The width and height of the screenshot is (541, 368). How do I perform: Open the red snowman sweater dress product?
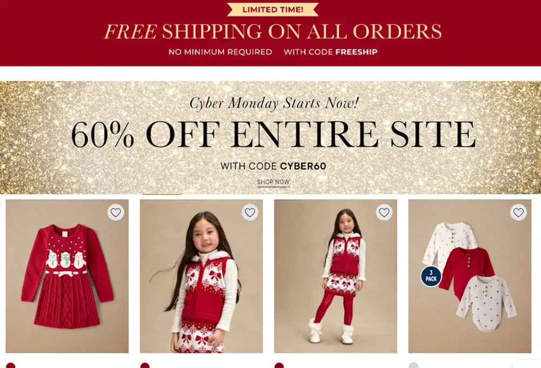(x=67, y=276)
